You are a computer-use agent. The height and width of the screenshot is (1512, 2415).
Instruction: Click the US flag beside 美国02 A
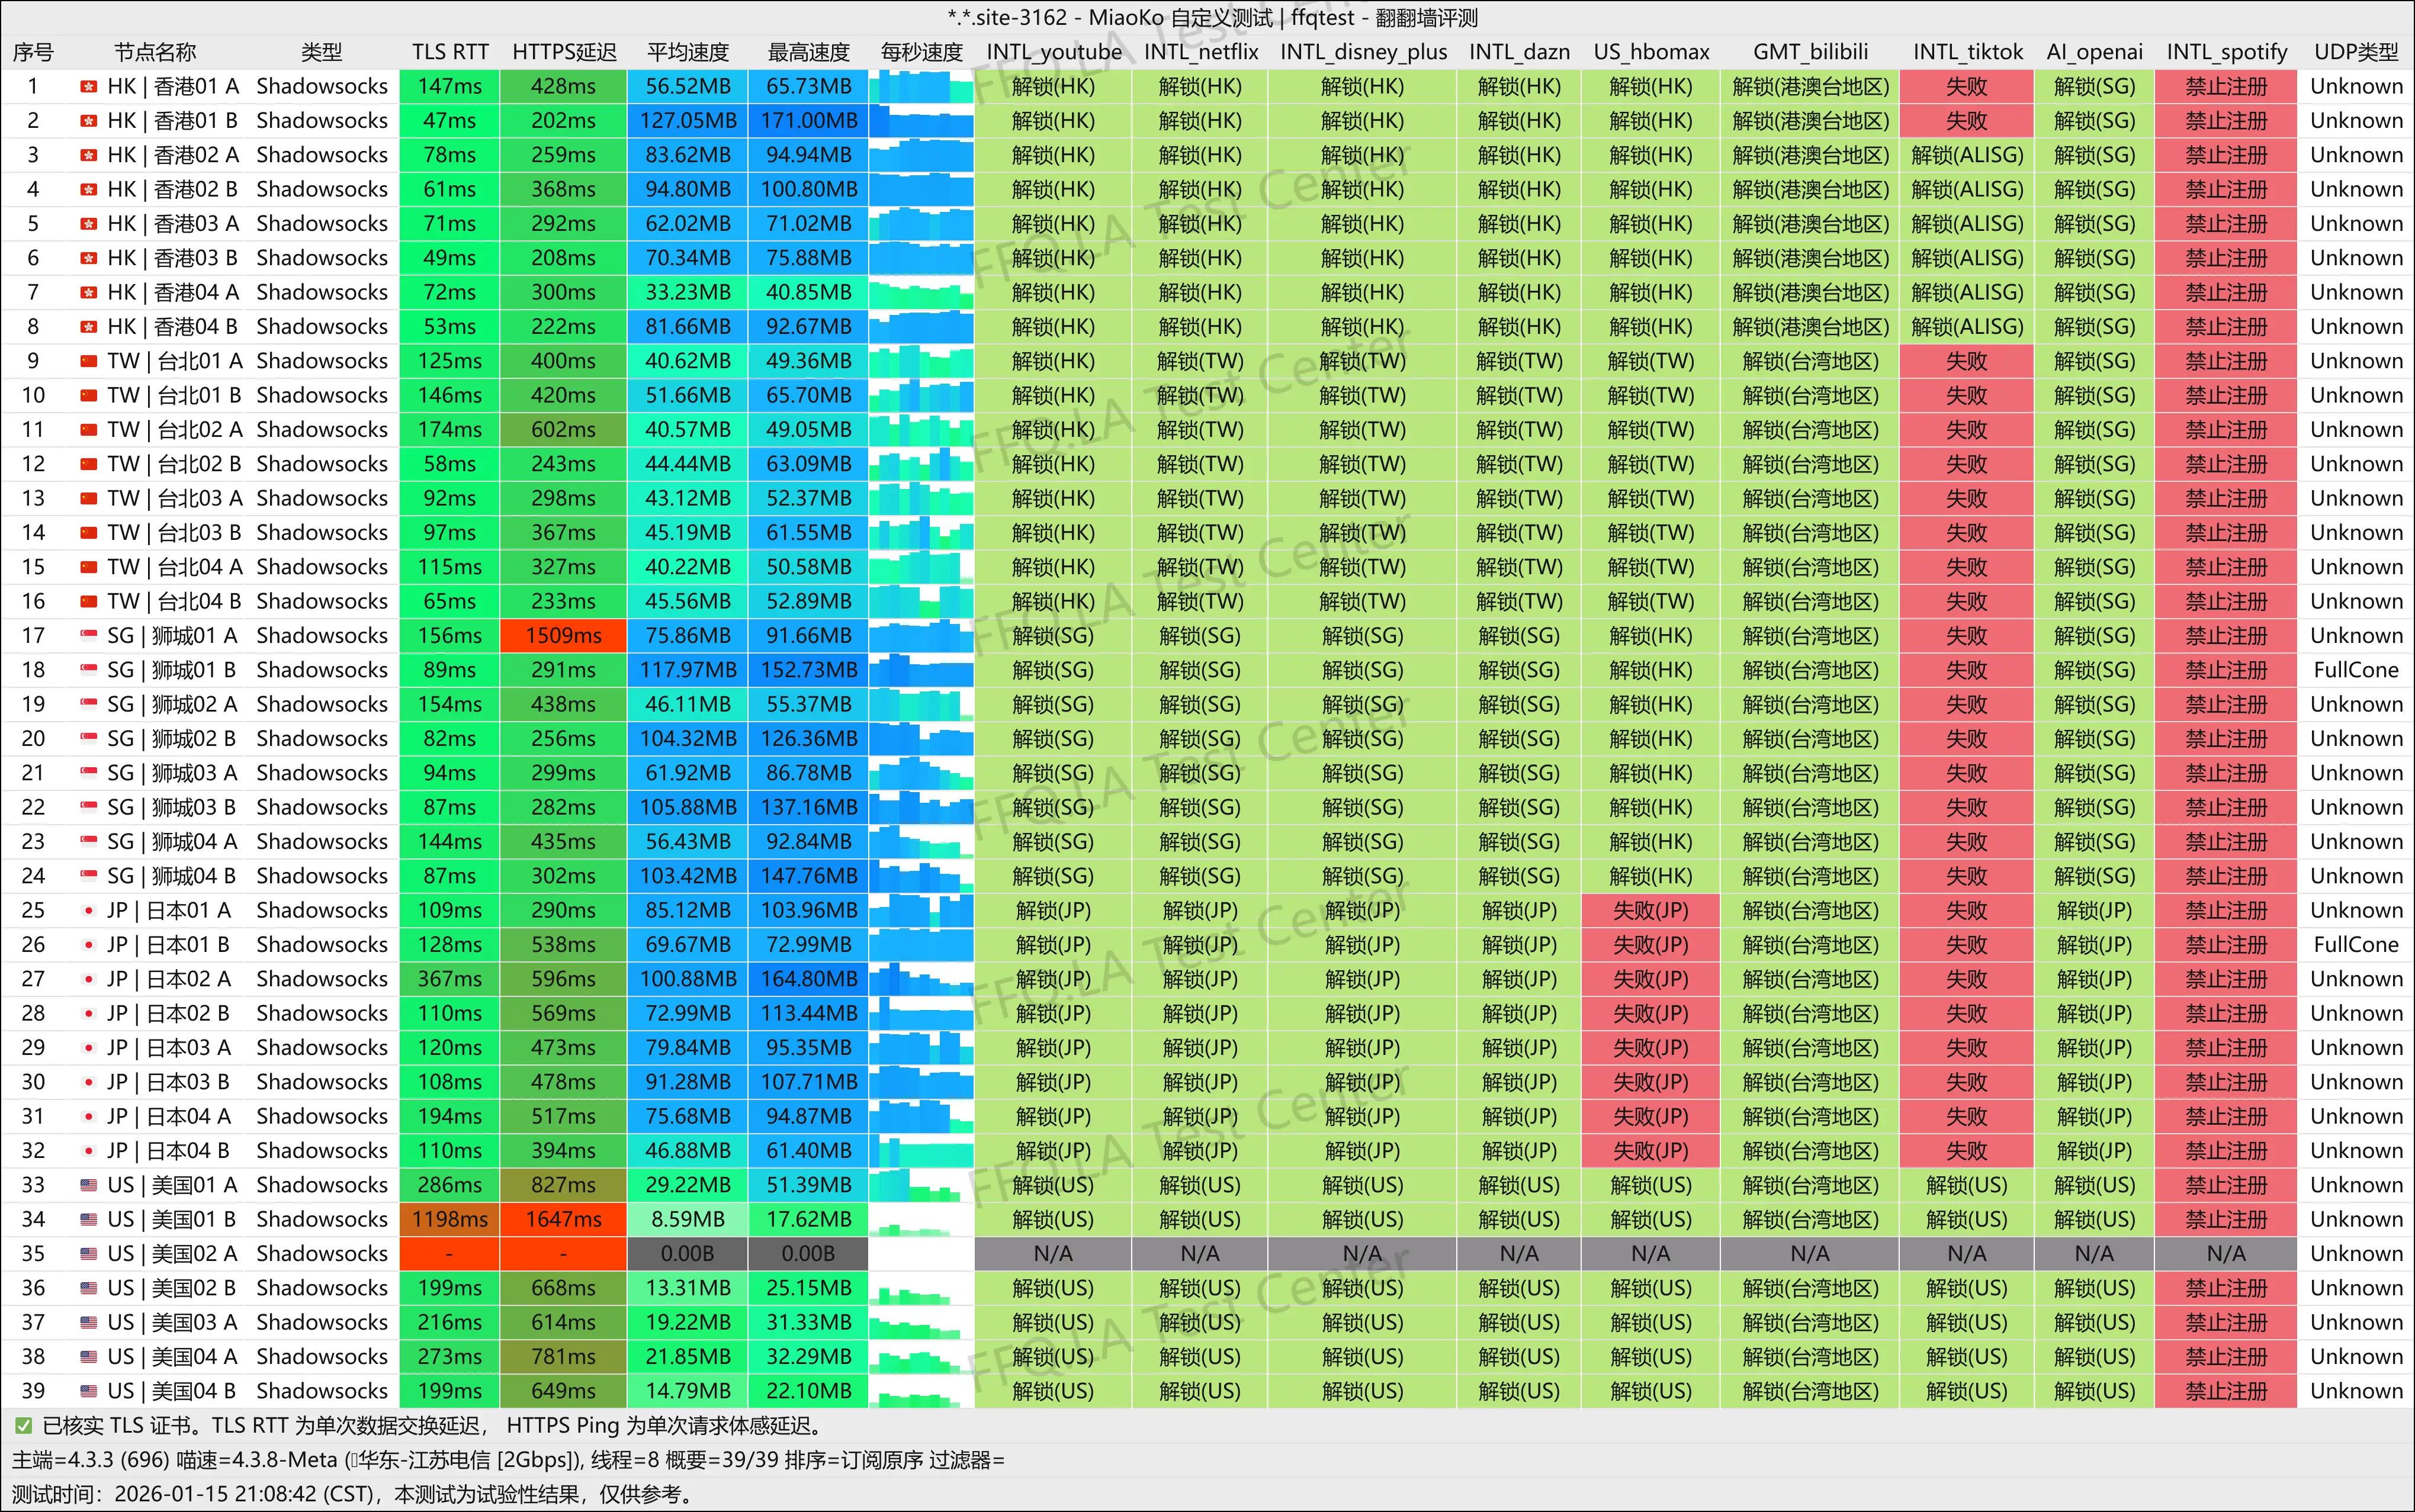[89, 1254]
